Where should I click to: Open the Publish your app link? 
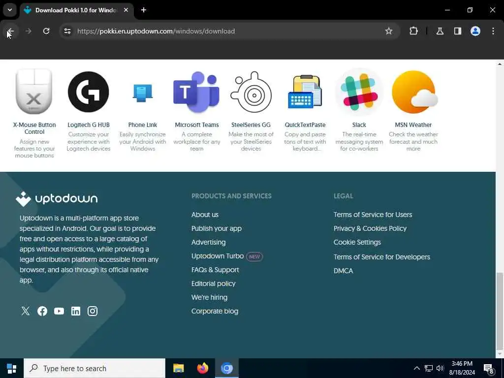pyautogui.click(x=217, y=228)
